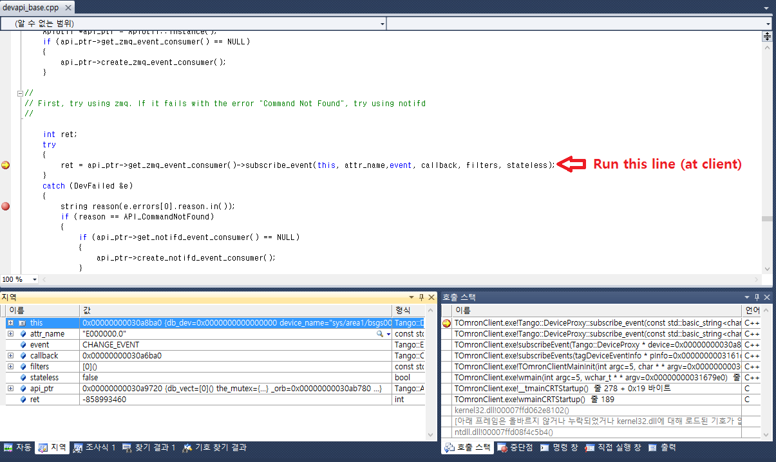The width and height of the screenshot is (776, 462).
Task: Open the 명령 창 command window tab
Action: tap(559, 448)
